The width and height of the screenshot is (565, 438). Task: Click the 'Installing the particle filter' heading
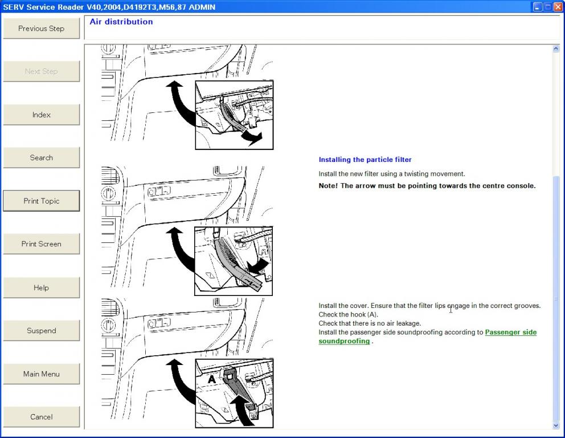click(365, 160)
